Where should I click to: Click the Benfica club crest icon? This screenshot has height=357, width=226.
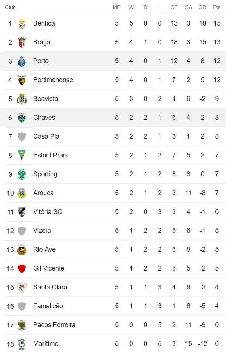pos(22,24)
